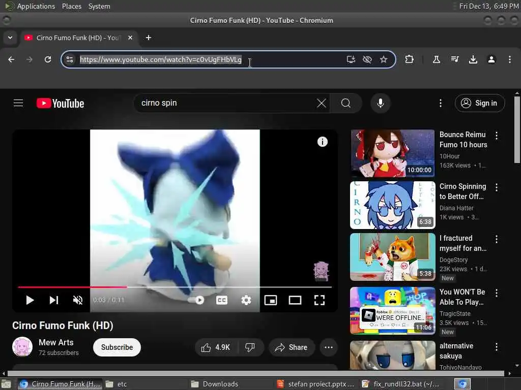Bookmark this page with the star icon
Viewport: 521px width, 390px height.
tap(384, 60)
